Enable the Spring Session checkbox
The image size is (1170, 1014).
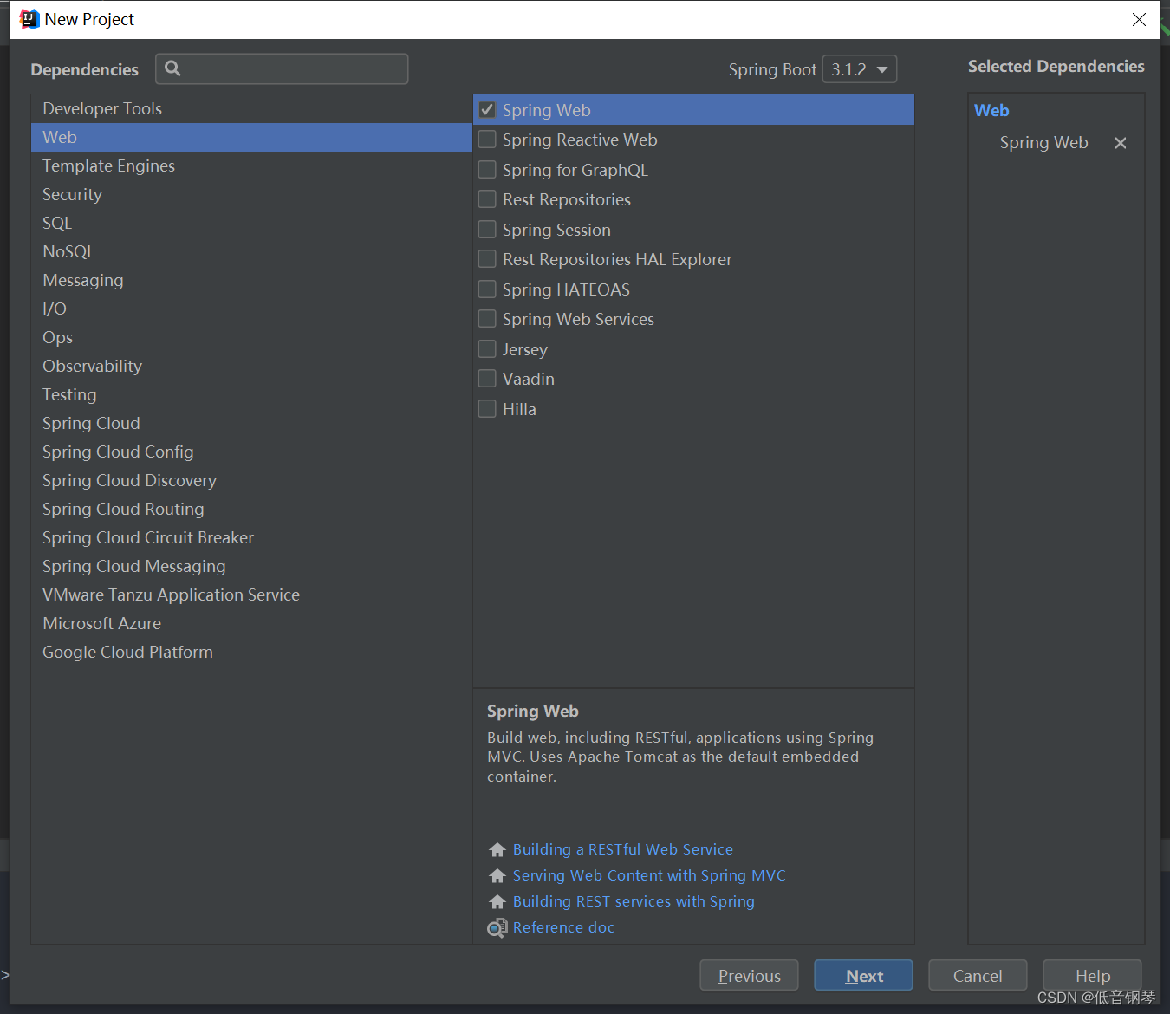(487, 230)
